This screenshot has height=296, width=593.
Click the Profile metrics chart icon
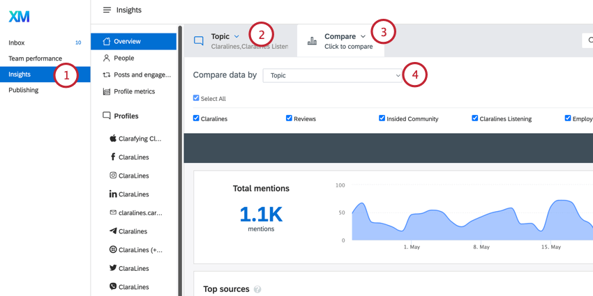point(107,91)
